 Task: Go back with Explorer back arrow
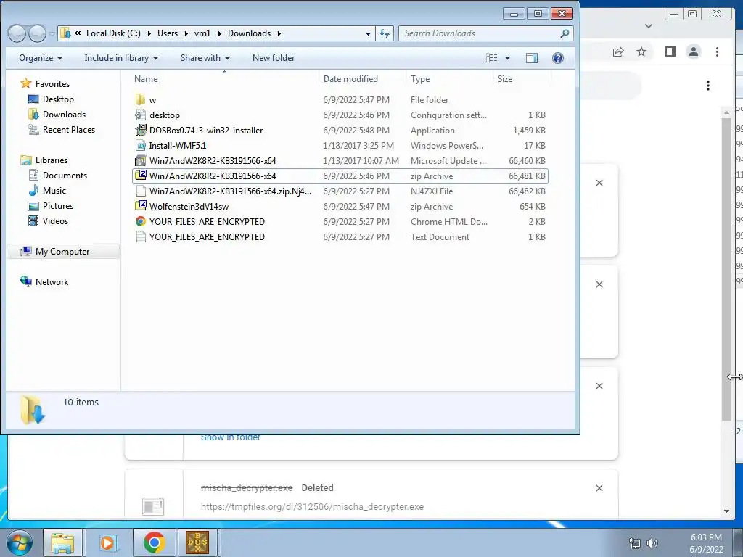pos(17,33)
